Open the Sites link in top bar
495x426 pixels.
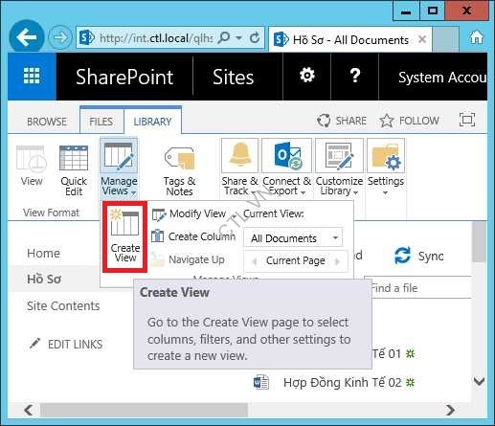pyautogui.click(x=233, y=77)
